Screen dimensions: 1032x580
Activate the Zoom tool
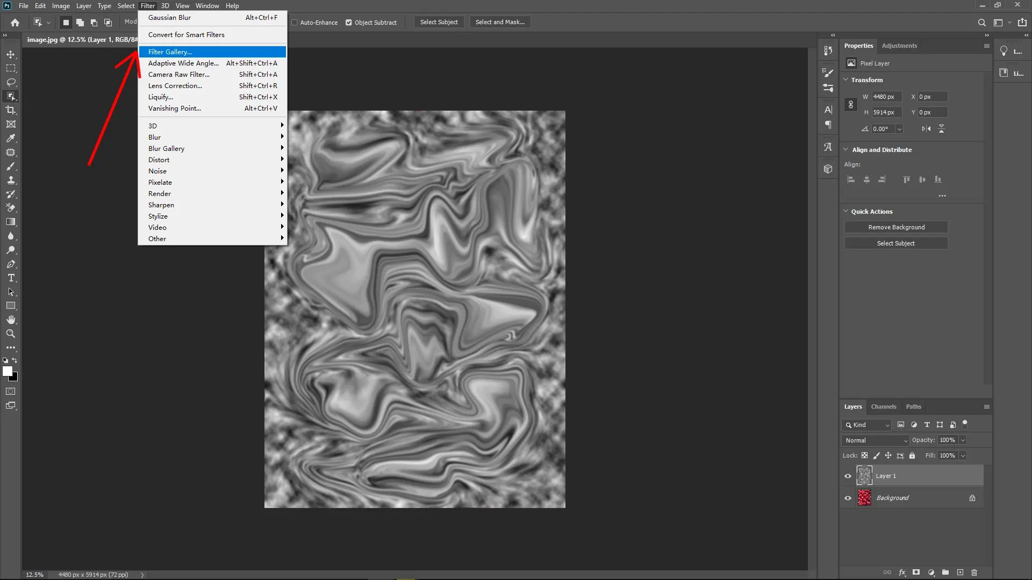11,334
